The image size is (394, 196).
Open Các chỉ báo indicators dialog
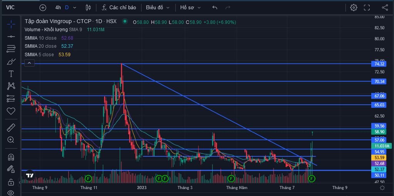119,8
